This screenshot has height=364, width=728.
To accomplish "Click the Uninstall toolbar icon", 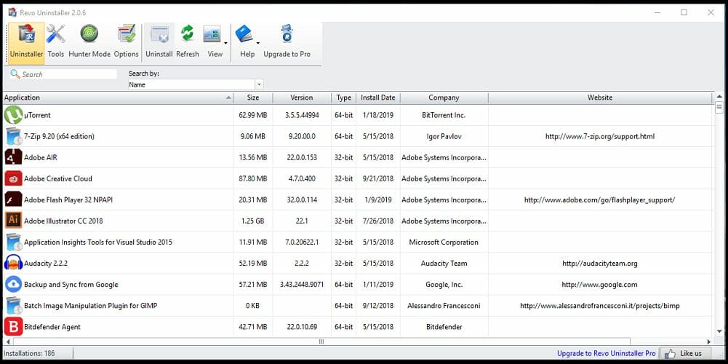I will click(159, 35).
